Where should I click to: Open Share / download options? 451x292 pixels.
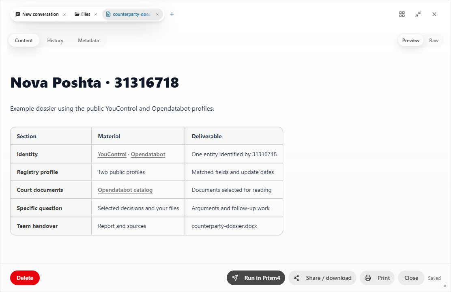pos(322,278)
